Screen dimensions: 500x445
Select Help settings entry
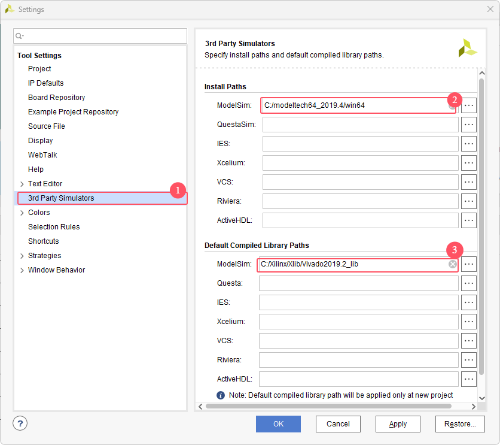(36, 169)
